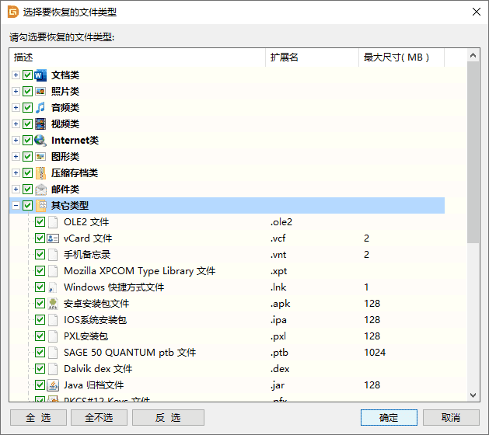
Task: Click the music note icon beside 音频类
Action: 40,107
